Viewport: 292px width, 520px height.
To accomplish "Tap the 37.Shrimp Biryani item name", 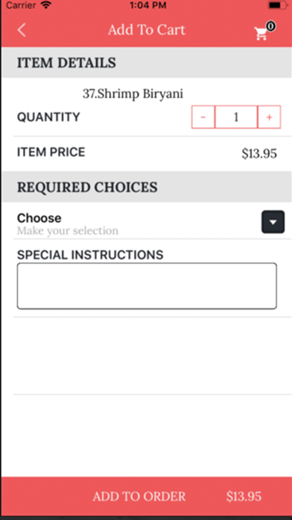I will pyautogui.click(x=133, y=94).
